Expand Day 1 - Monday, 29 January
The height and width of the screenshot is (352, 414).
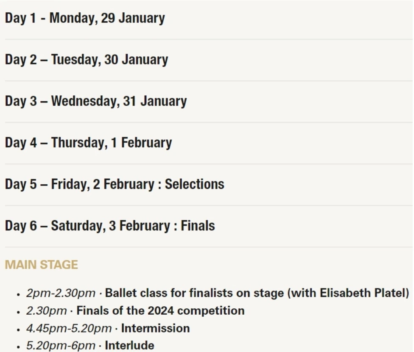(x=85, y=19)
